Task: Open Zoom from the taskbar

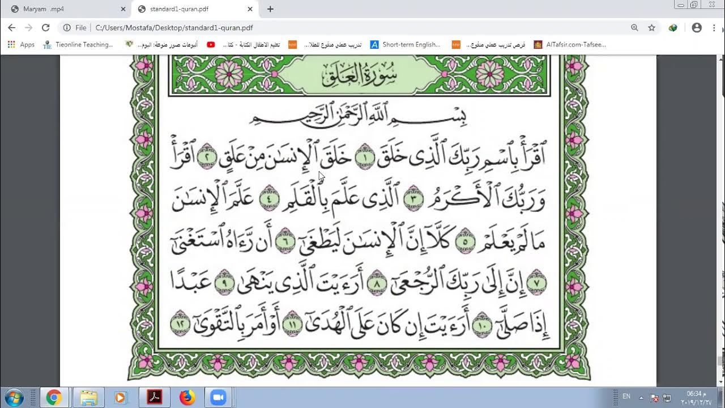Action: coord(218,398)
